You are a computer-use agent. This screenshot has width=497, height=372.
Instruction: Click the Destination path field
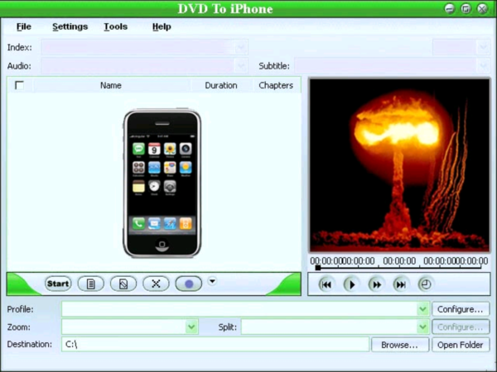[x=215, y=345]
